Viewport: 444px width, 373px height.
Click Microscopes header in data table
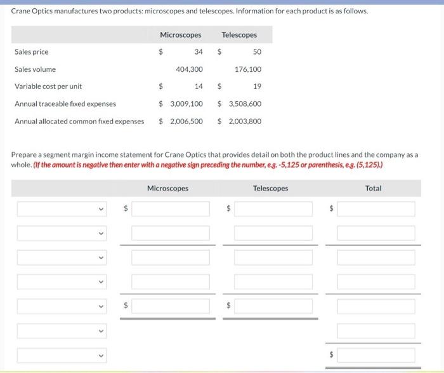coord(181,35)
